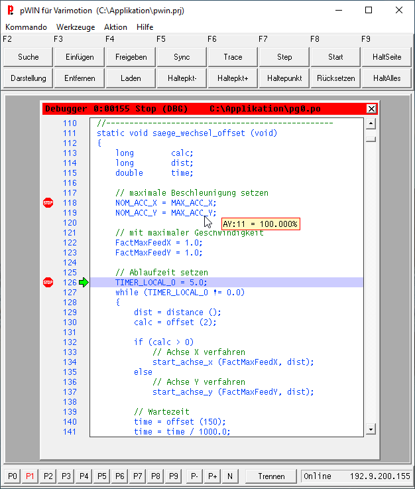Open the Werkzeuge menu
This screenshot has height=489, width=415.
coord(76,27)
